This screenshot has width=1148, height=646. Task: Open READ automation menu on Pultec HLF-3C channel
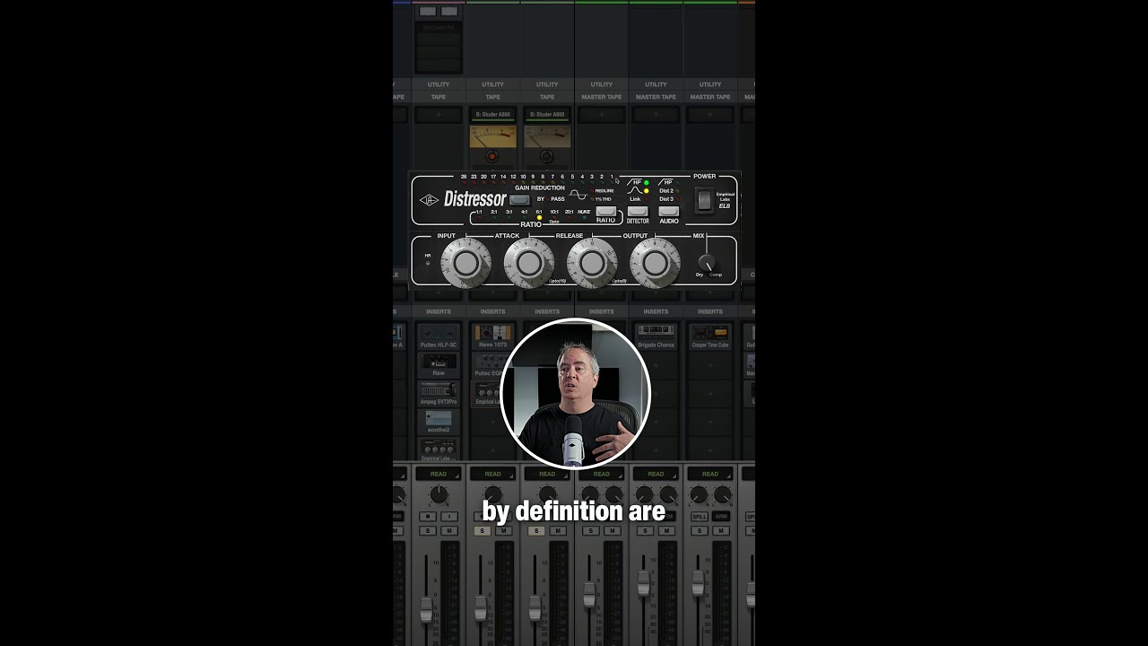439,474
